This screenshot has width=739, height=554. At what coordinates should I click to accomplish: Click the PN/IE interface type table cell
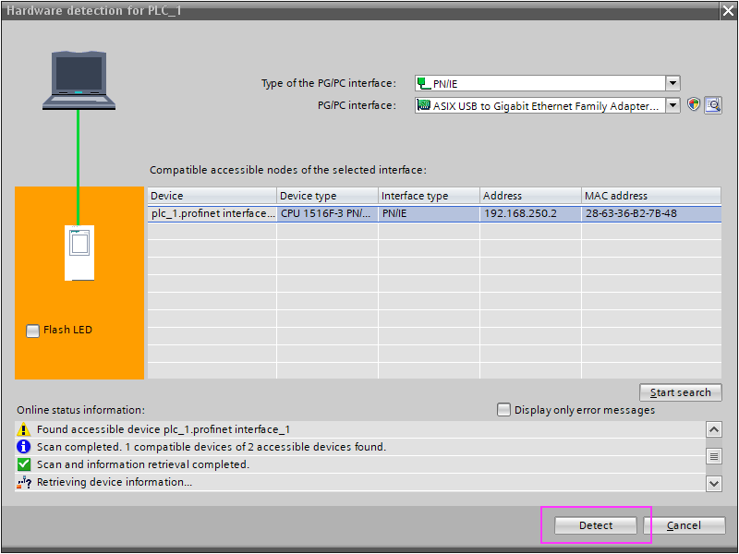coord(429,213)
